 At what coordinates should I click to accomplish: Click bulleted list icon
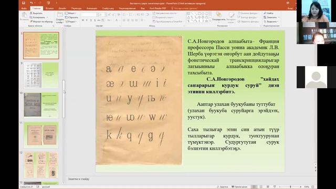(124, 15)
